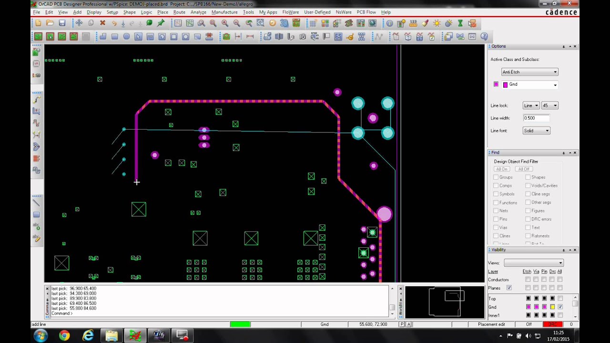Click the Open folder icon

(x=50, y=23)
